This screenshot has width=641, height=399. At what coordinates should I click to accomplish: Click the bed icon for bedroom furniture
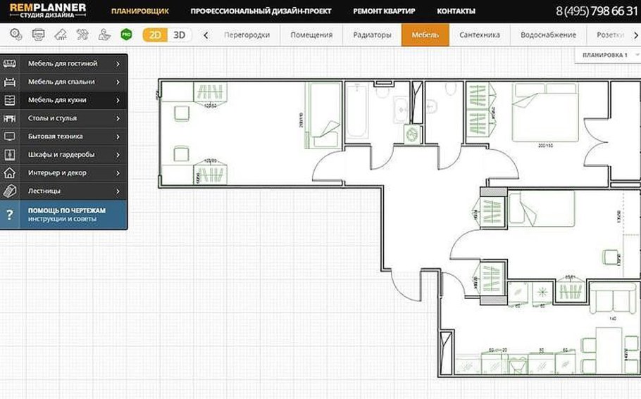(x=10, y=82)
